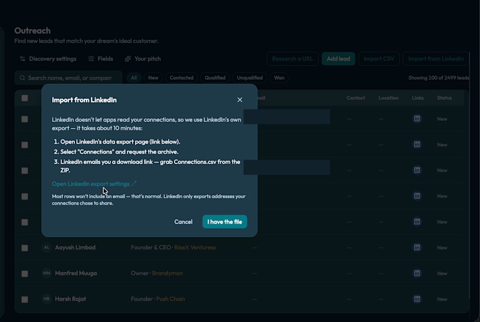This screenshot has height=322, width=480.
Task: Select the Won filter tab
Action: point(279,78)
